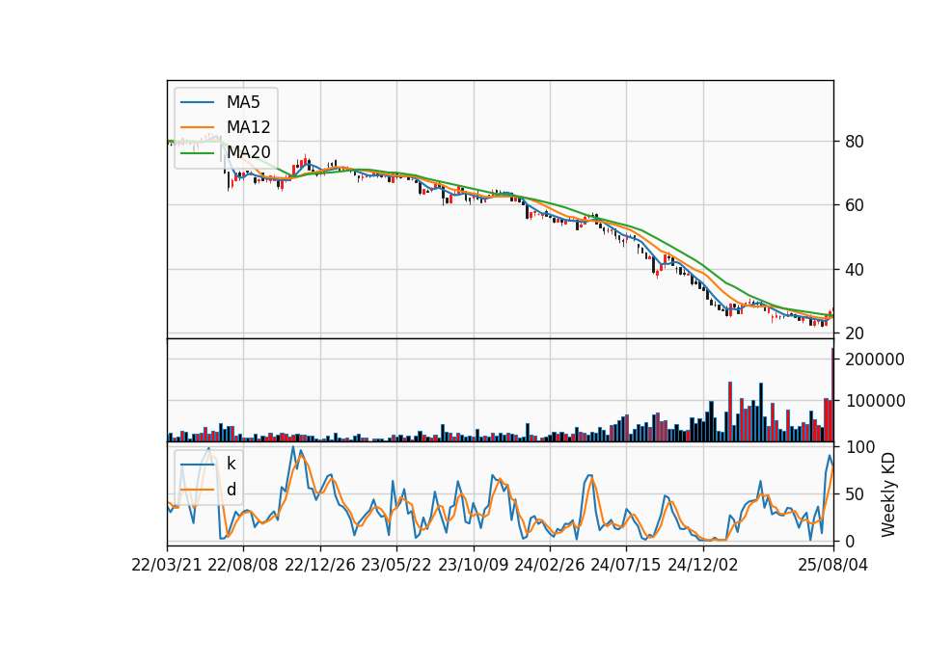This screenshot has height=665, width=926.
Task: Click the MA20 legend label
Action: [x=248, y=152]
